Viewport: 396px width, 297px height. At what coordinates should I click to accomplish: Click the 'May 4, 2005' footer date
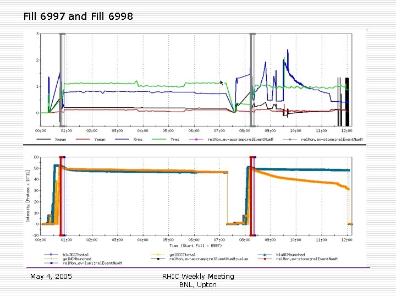[51, 276]
